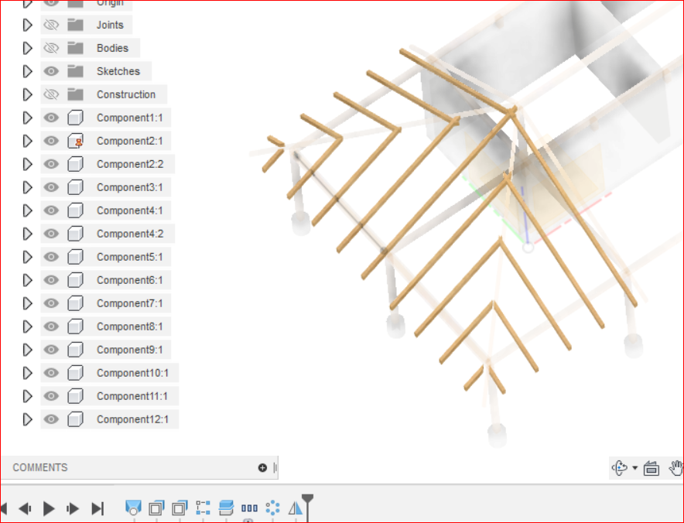
Task: Select the Construction folder label
Action: [x=126, y=94]
